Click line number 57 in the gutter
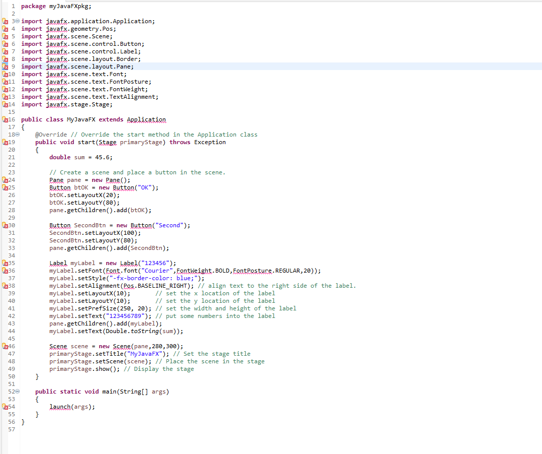 (x=12, y=429)
